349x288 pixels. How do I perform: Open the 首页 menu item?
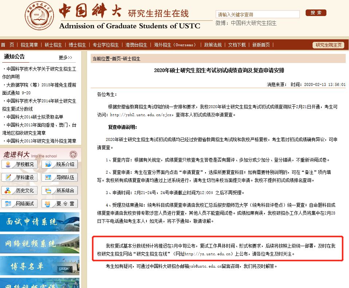click(x=7, y=45)
